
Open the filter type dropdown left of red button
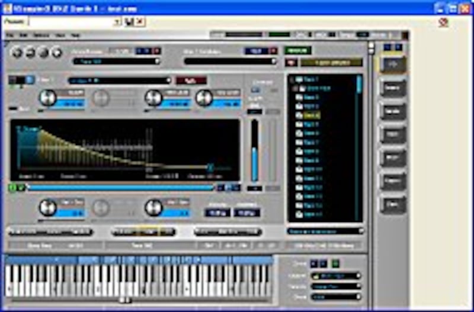point(119,81)
